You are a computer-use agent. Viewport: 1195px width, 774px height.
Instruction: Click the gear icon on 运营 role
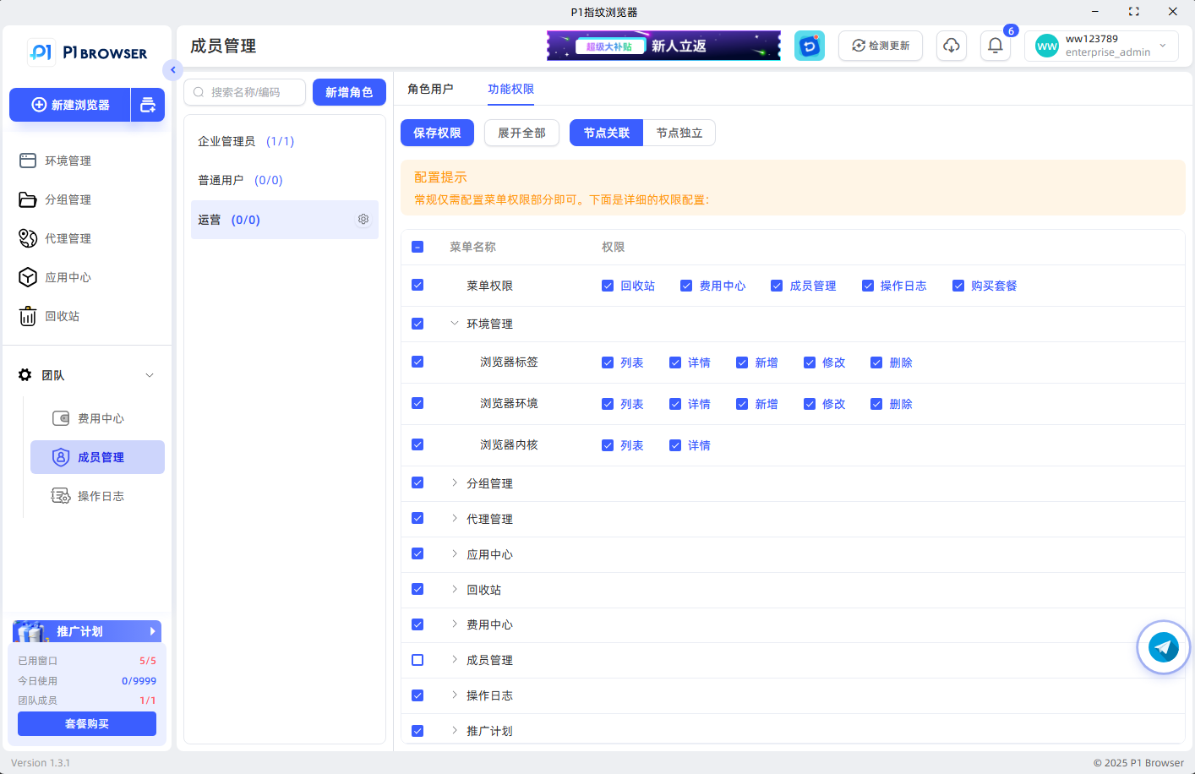coord(363,219)
